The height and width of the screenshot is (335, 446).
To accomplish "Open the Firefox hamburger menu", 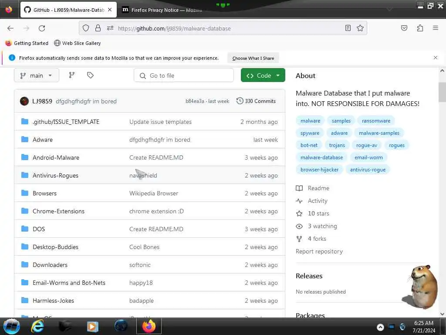I will click(435, 28).
